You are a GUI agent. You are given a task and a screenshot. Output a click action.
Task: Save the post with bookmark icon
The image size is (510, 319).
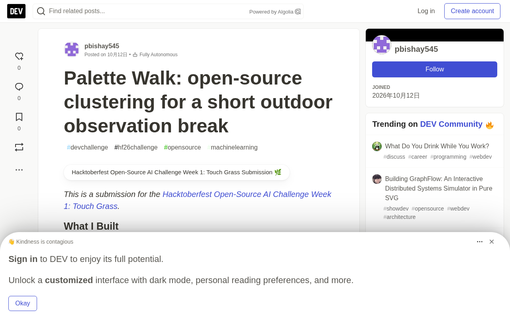coord(19,117)
